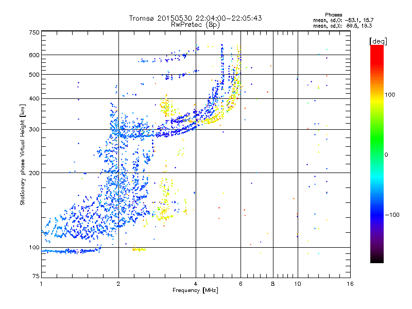Click the x-axis tick label "16"
This screenshot has width=412, height=309.
[350, 284]
